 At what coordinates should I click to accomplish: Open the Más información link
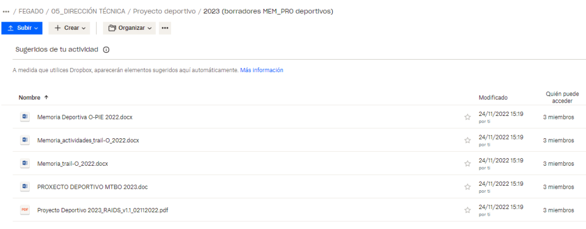click(261, 70)
